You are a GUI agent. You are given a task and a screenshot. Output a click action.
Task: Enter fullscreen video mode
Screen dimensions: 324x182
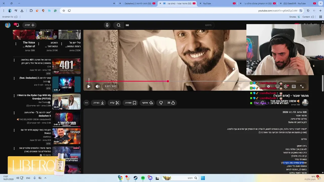pos(302,86)
